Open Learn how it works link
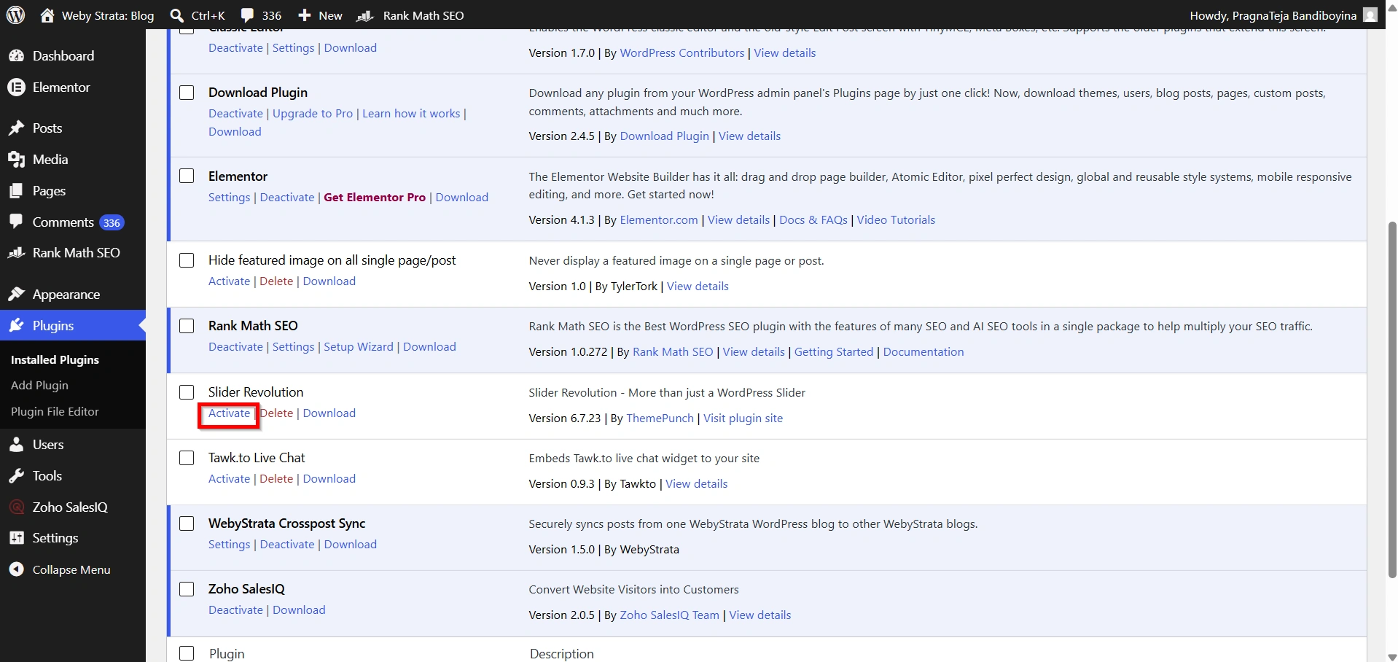This screenshot has height=662, width=1398. [411, 114]
